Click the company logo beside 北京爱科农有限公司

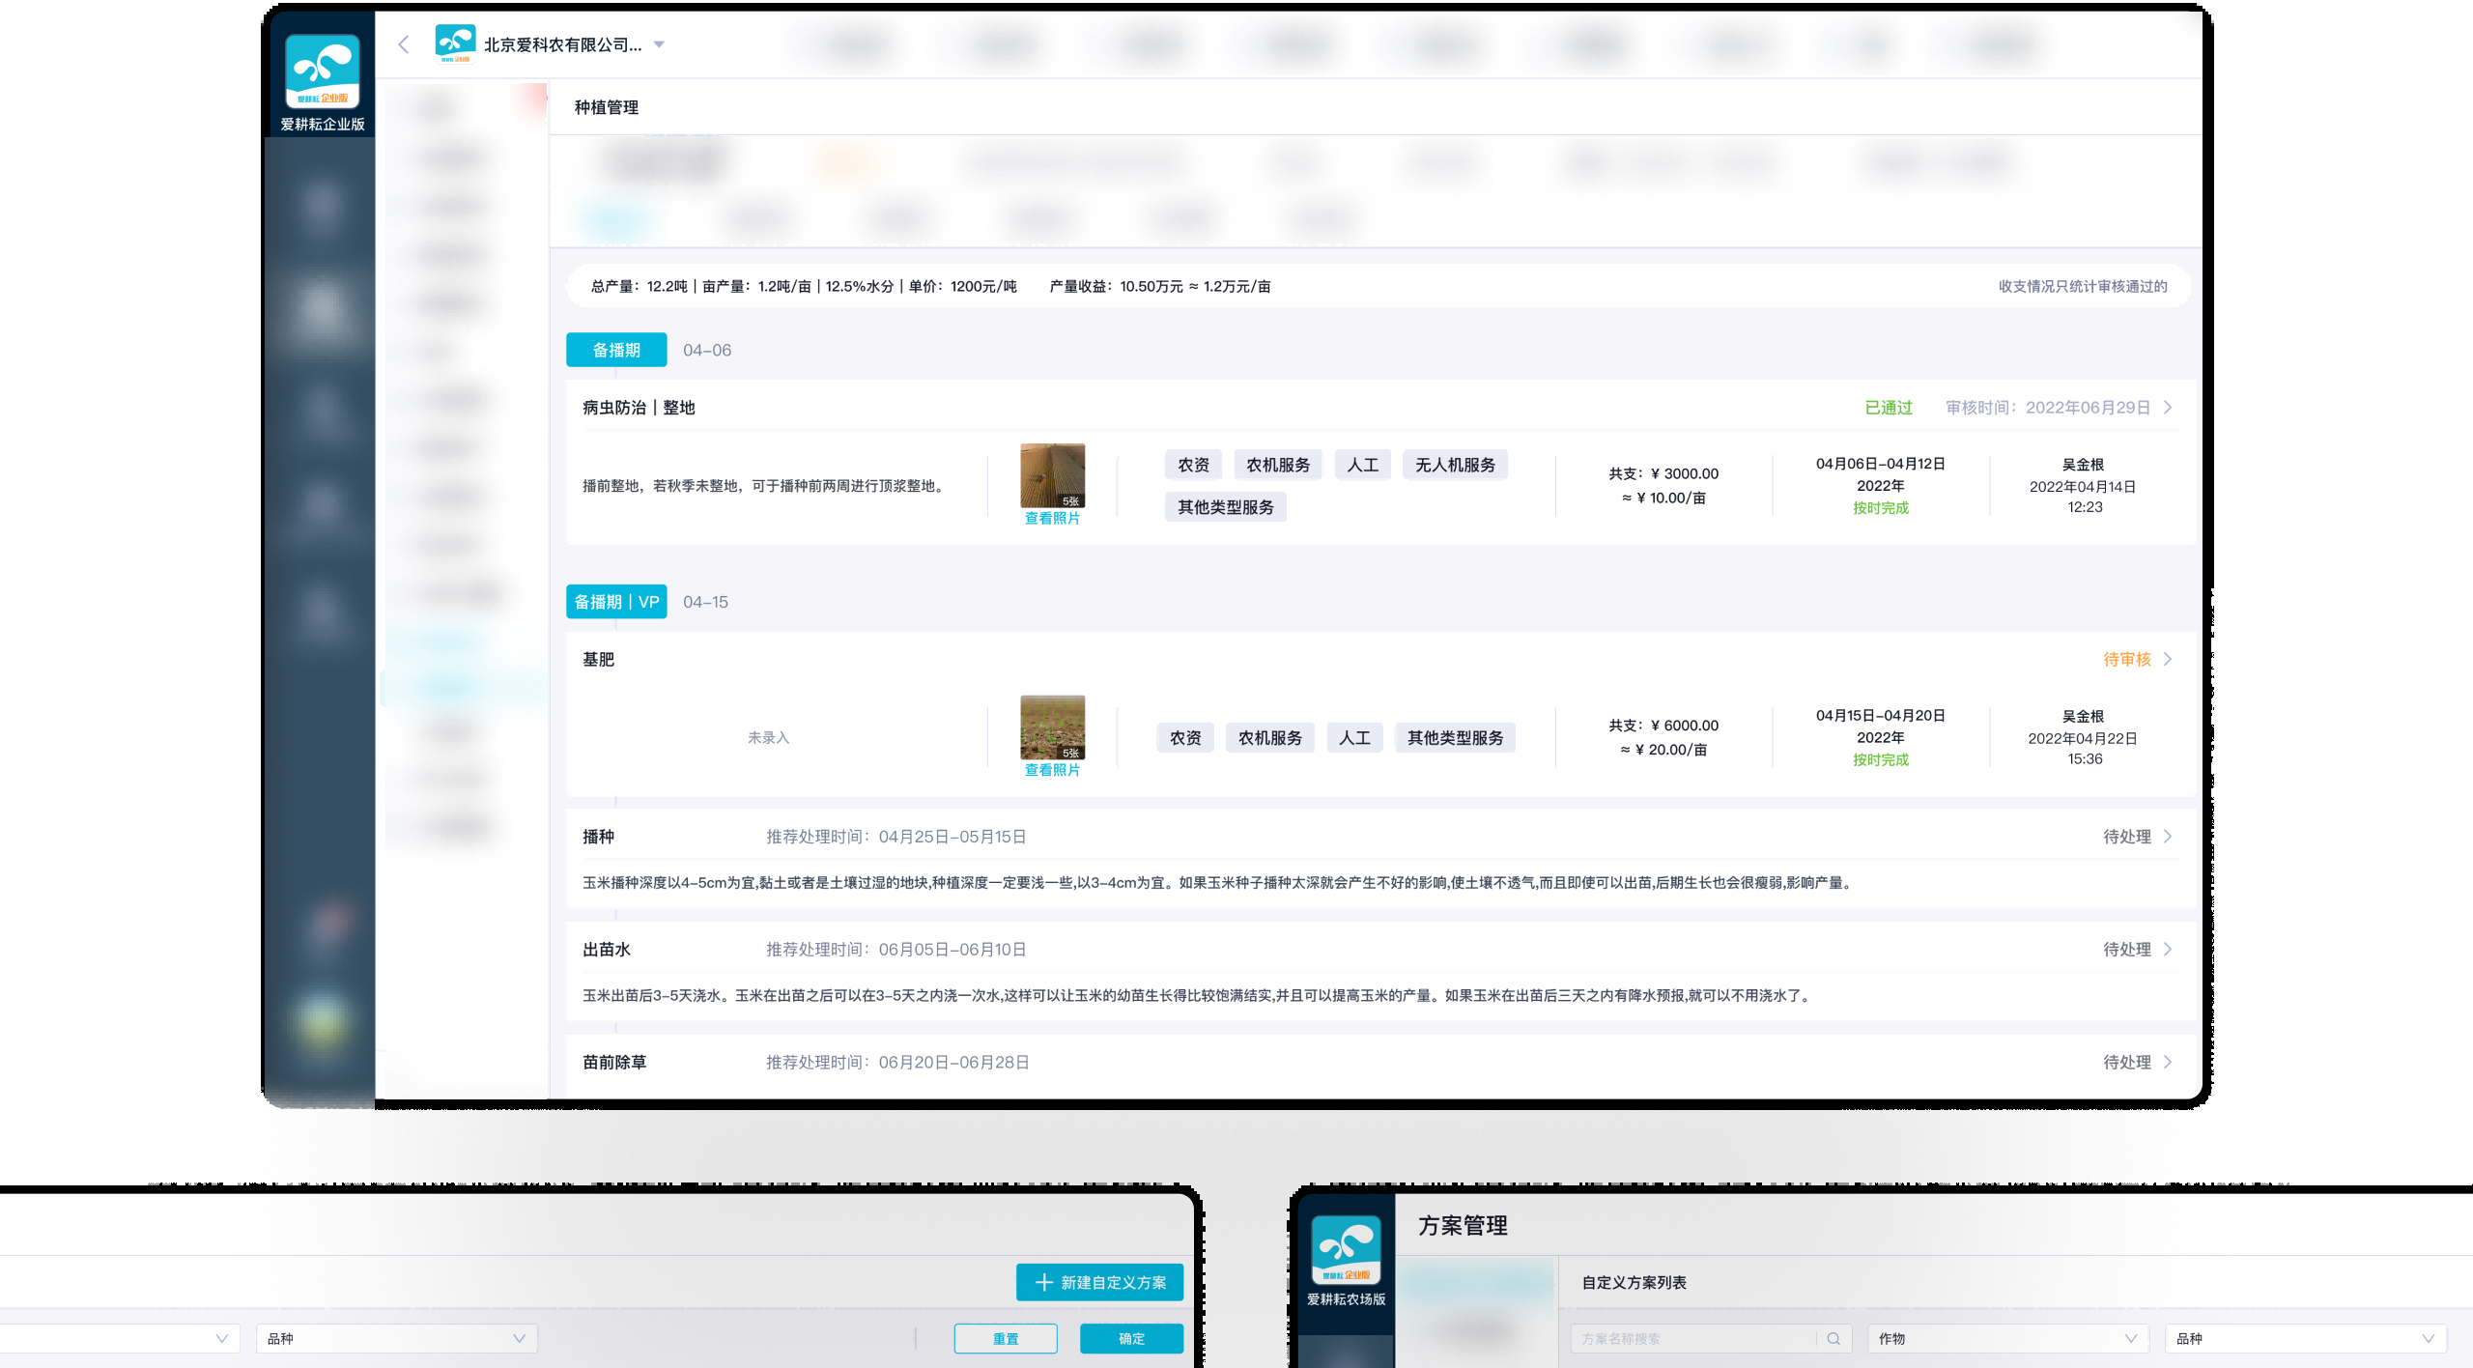coord(455,43)
